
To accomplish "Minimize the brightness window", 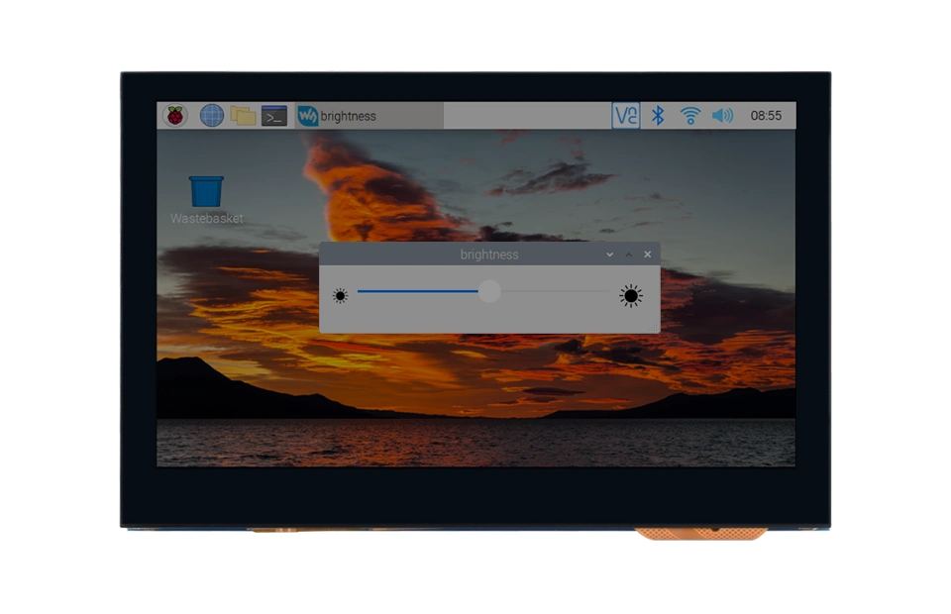I will [609, 255].
